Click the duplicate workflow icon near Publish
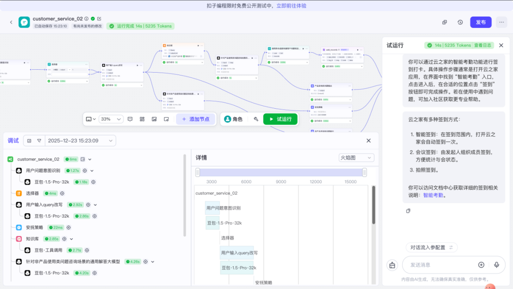This screenshot has height=289, width=513. click(x=445, y=22)
